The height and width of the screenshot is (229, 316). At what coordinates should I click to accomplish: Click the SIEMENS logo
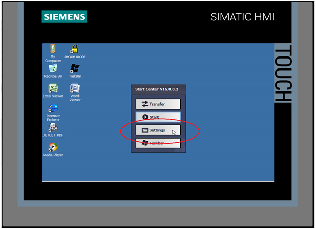tap(64, 17)
